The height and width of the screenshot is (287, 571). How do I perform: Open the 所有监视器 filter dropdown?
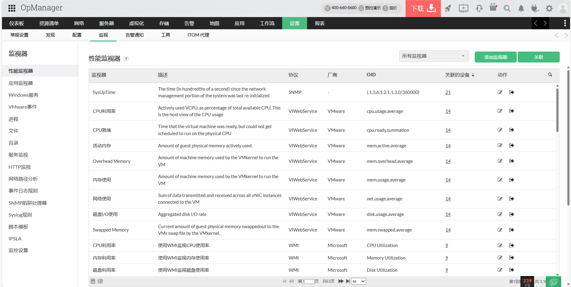[434, 56]
